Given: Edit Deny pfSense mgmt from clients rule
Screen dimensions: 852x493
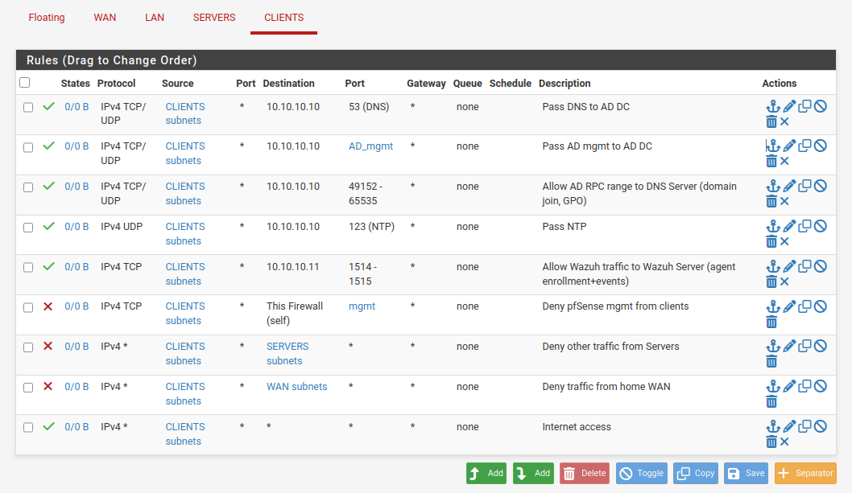Looking at the screenshot, I should pos(789,306).
